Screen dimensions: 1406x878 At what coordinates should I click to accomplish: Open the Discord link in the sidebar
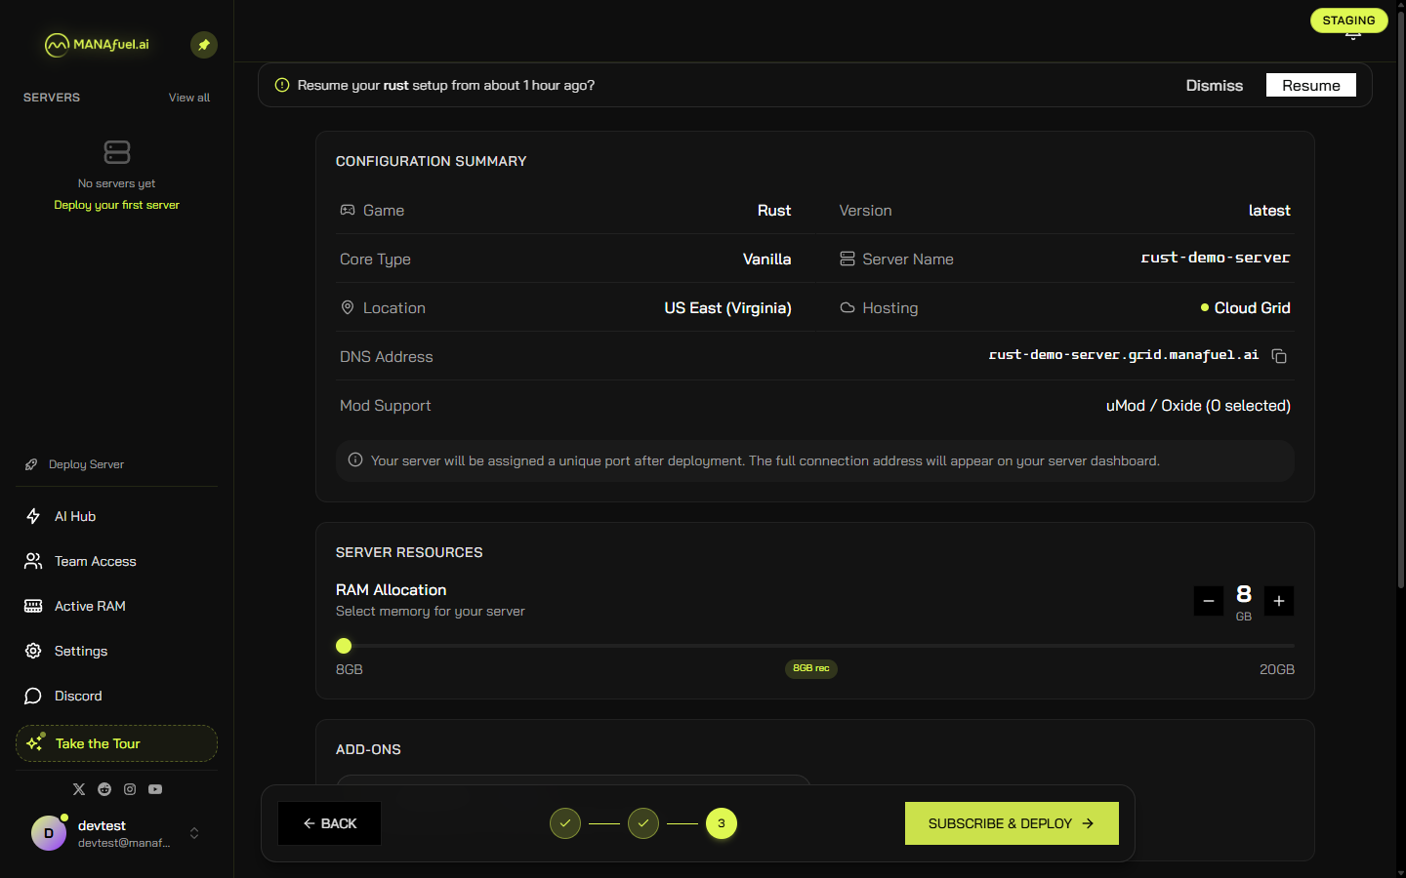116,696
